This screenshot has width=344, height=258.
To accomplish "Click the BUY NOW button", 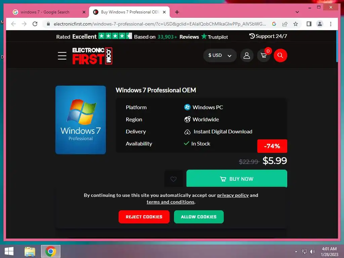I will coord(237,179).
